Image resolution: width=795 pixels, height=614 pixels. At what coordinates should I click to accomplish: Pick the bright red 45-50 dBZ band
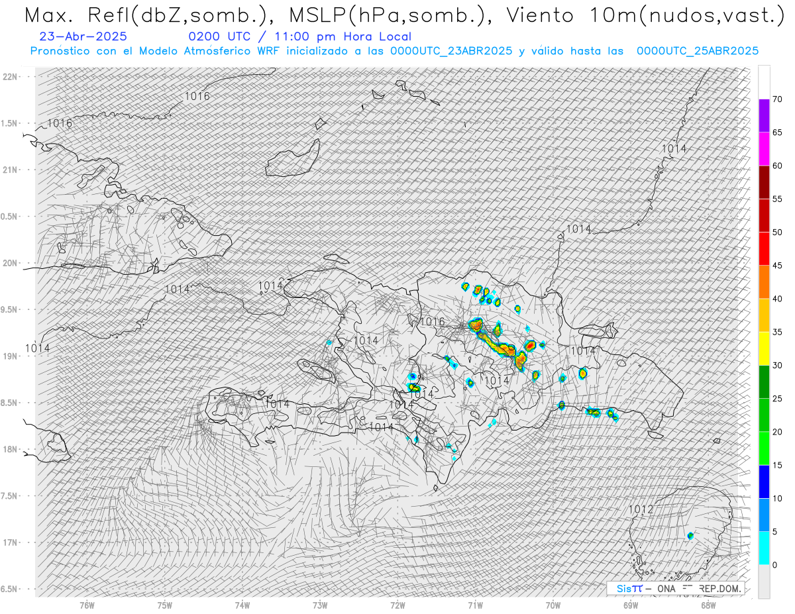pyautogui.click(x=764, y=248)
